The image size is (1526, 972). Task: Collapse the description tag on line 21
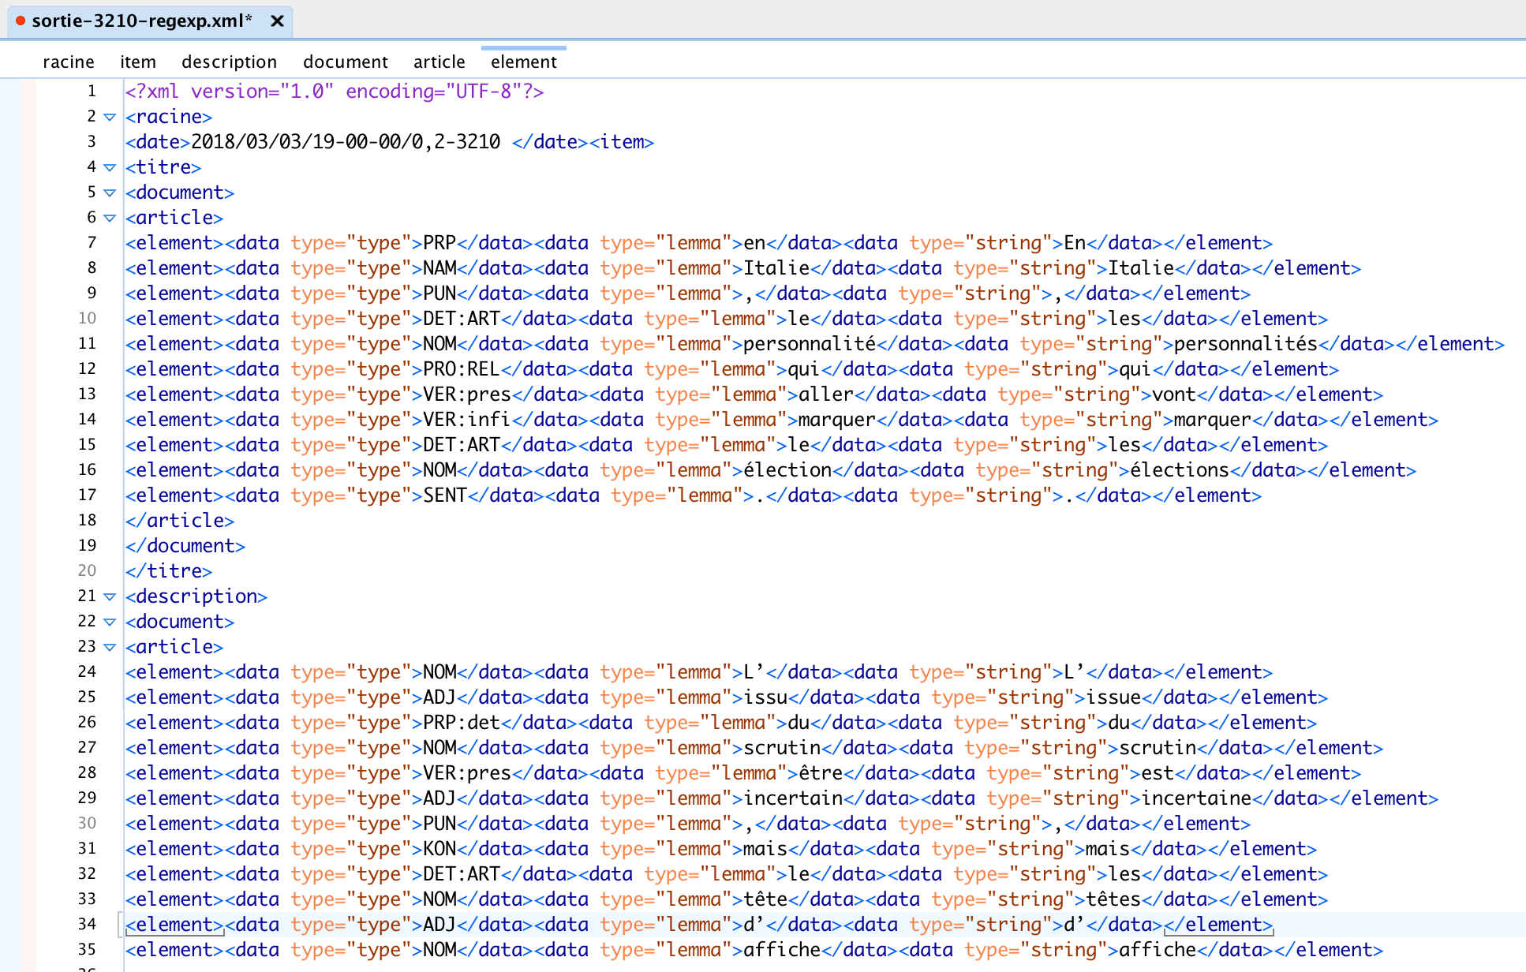coord(110,597)
